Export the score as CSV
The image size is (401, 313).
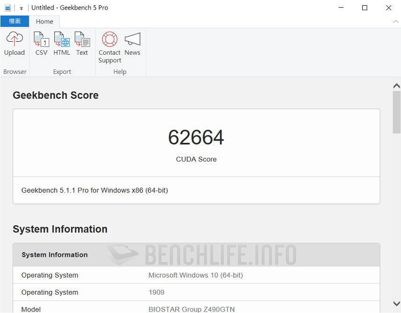[41, 44]
